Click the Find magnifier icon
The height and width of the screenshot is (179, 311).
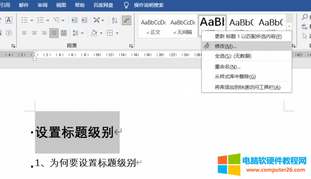[x=305, y=17]
